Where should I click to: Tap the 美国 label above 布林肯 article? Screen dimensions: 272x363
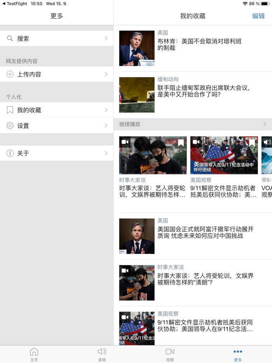pyautogui.click(x=162, y=33)
